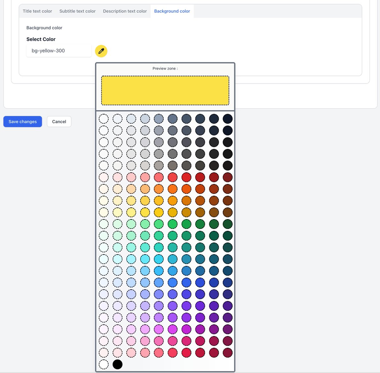Pick the palest swatch in the last rose row
Viewport: 380px width, 373px height.
[x=104, y=352]
